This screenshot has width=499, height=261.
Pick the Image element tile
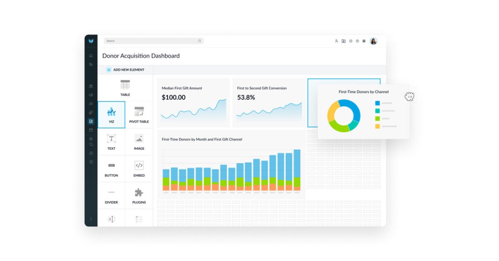click(x=139, y=141)
